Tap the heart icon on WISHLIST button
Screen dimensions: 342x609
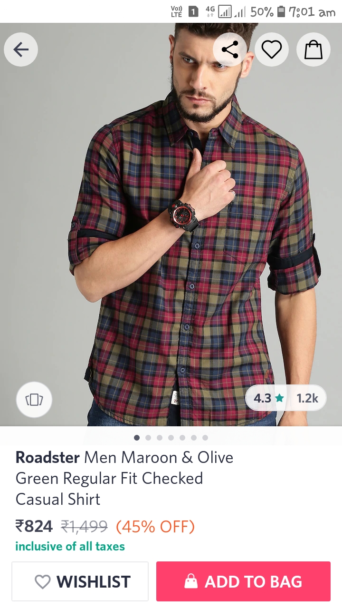click(x=43, y=581)
